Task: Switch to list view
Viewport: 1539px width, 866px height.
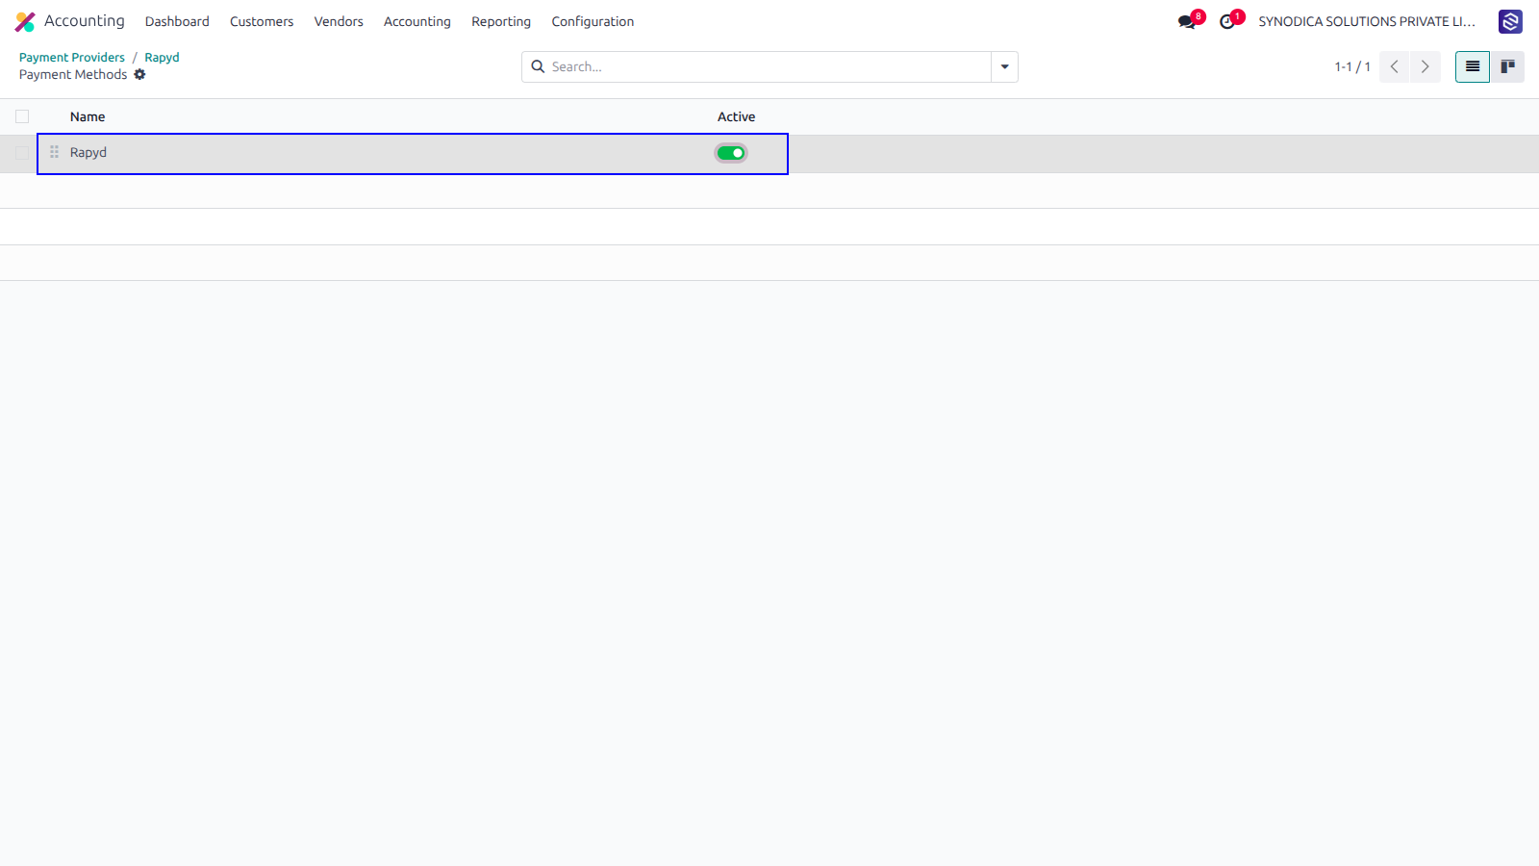Action: 1472,66
